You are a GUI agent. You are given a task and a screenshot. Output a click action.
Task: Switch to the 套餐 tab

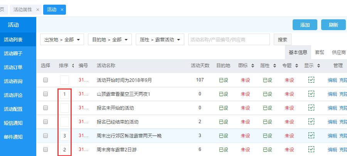pyautogui.click(x=320, y=52)
